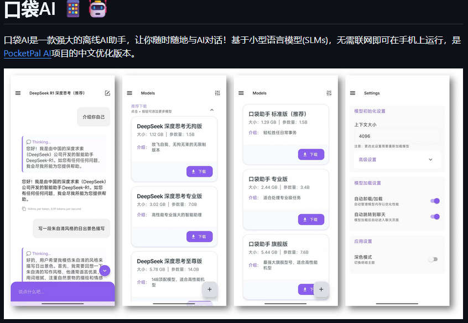Collapse the 推荐下载 section chevron

(212, 110)
